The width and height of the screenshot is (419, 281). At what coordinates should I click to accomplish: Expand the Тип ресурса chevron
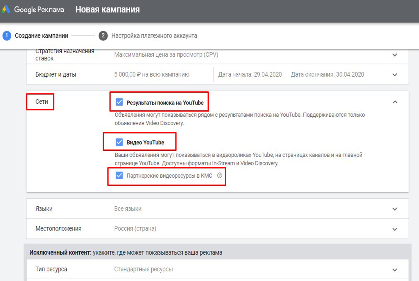395,270
